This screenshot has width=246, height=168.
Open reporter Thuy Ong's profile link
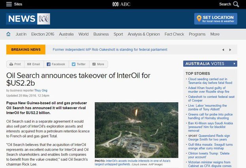click(41, 90)
